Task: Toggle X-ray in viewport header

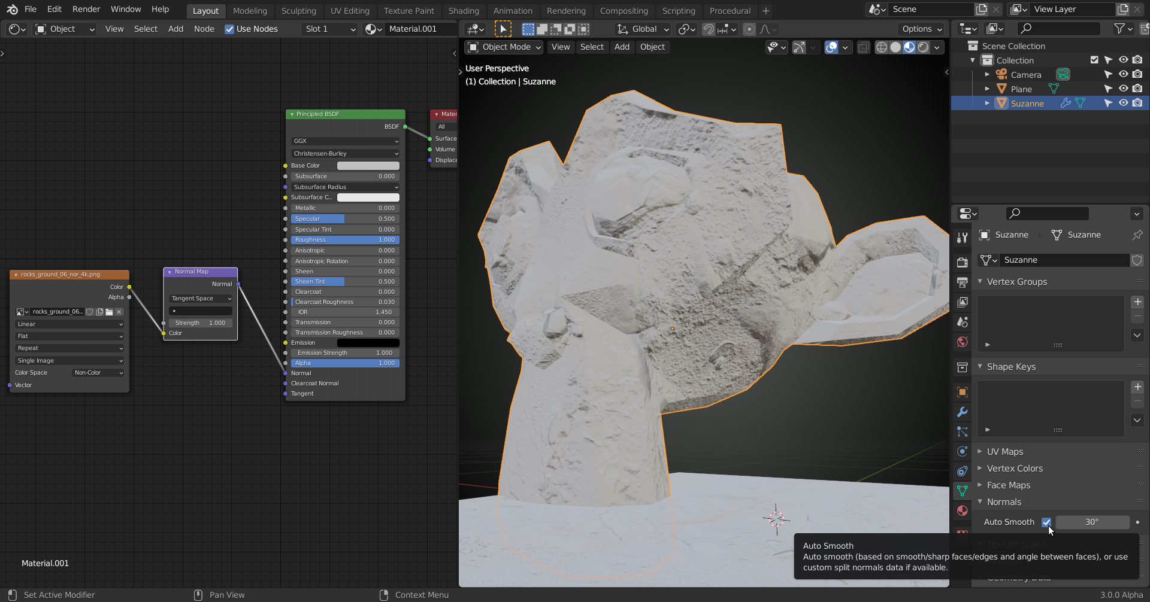Action: tap(863, 47)
